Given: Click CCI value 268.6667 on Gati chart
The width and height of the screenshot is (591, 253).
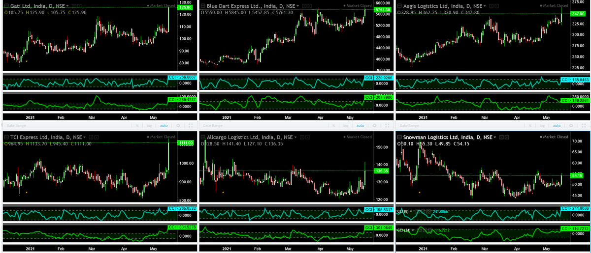Looking at the screenshot, I should pyautogui.click(x=187, y=78).
